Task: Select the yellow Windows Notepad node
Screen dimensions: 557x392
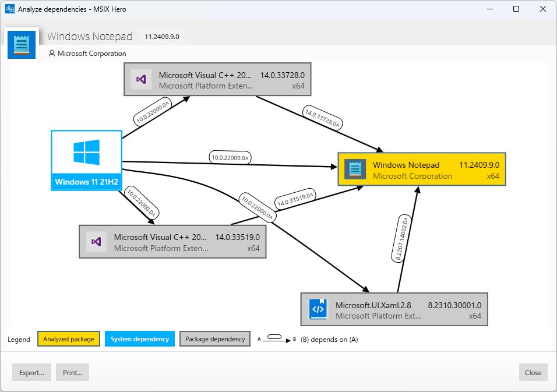Action: [421, 169]
